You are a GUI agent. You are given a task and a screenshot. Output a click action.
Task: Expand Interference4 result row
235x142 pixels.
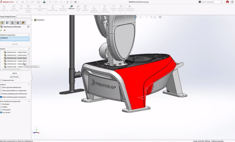click(2, 61)
